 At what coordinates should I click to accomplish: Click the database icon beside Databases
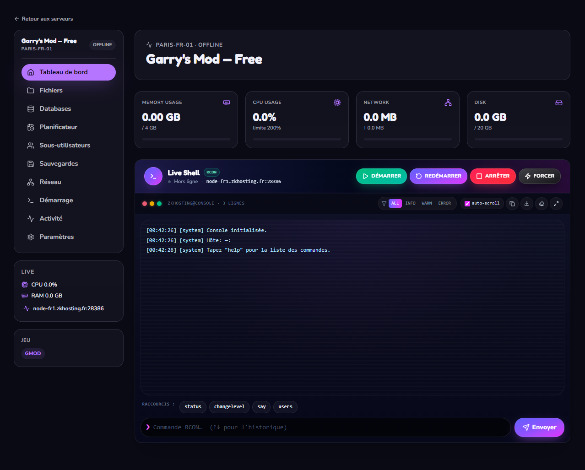point(31,109)
